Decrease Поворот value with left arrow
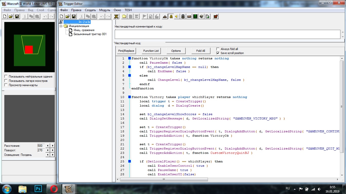Viewport: 346px width, 194px height. pyautogui.click(x=48, y=150)
